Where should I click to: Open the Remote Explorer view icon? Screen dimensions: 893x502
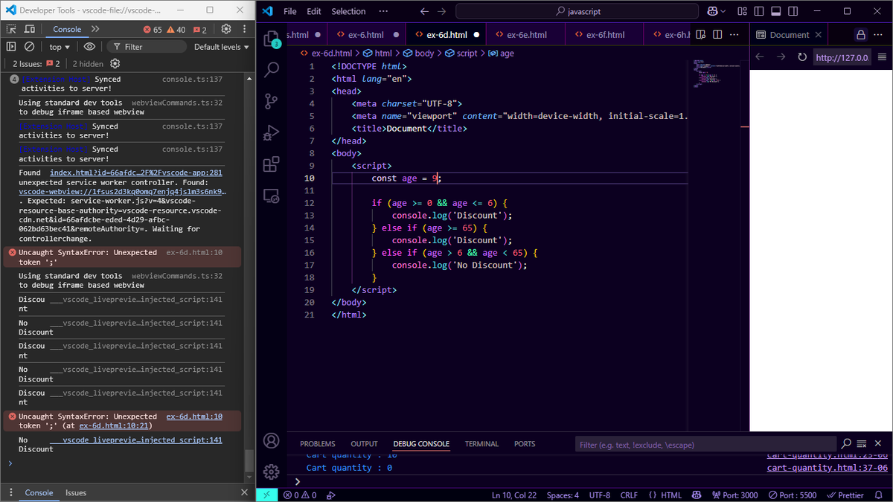tap(272, 196)
